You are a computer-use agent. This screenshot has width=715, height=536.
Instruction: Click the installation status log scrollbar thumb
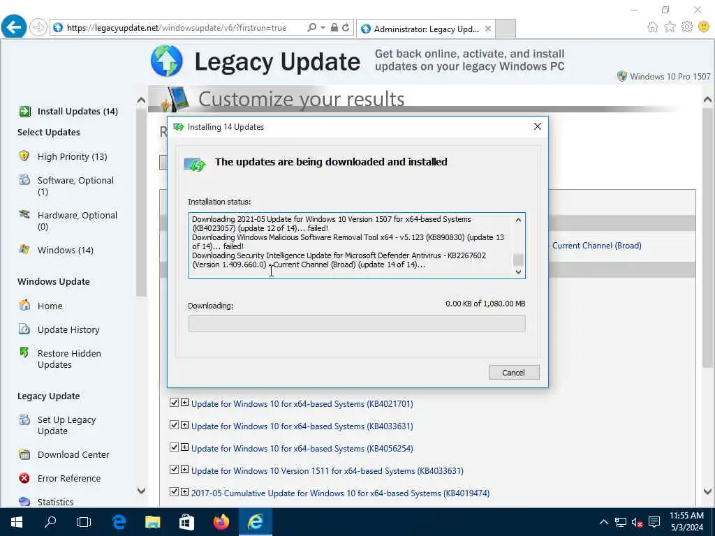pos(519,260)
